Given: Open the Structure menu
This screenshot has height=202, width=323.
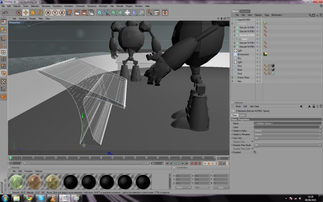Looking at the screenshot, I should [46, 6].
